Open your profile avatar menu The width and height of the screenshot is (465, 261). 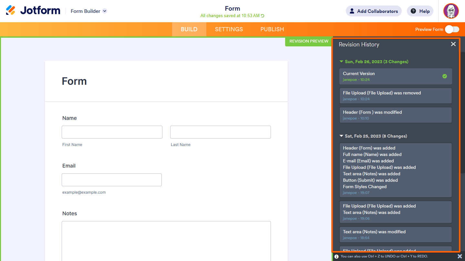(451, 11)
